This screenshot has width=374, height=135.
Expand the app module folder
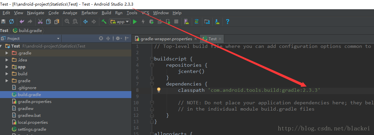(x=7, y=67)
